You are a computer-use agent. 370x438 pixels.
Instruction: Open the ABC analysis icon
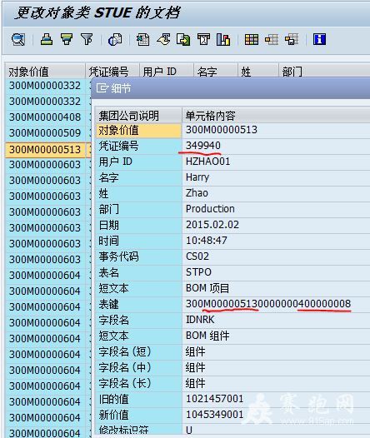coord(203,39)
